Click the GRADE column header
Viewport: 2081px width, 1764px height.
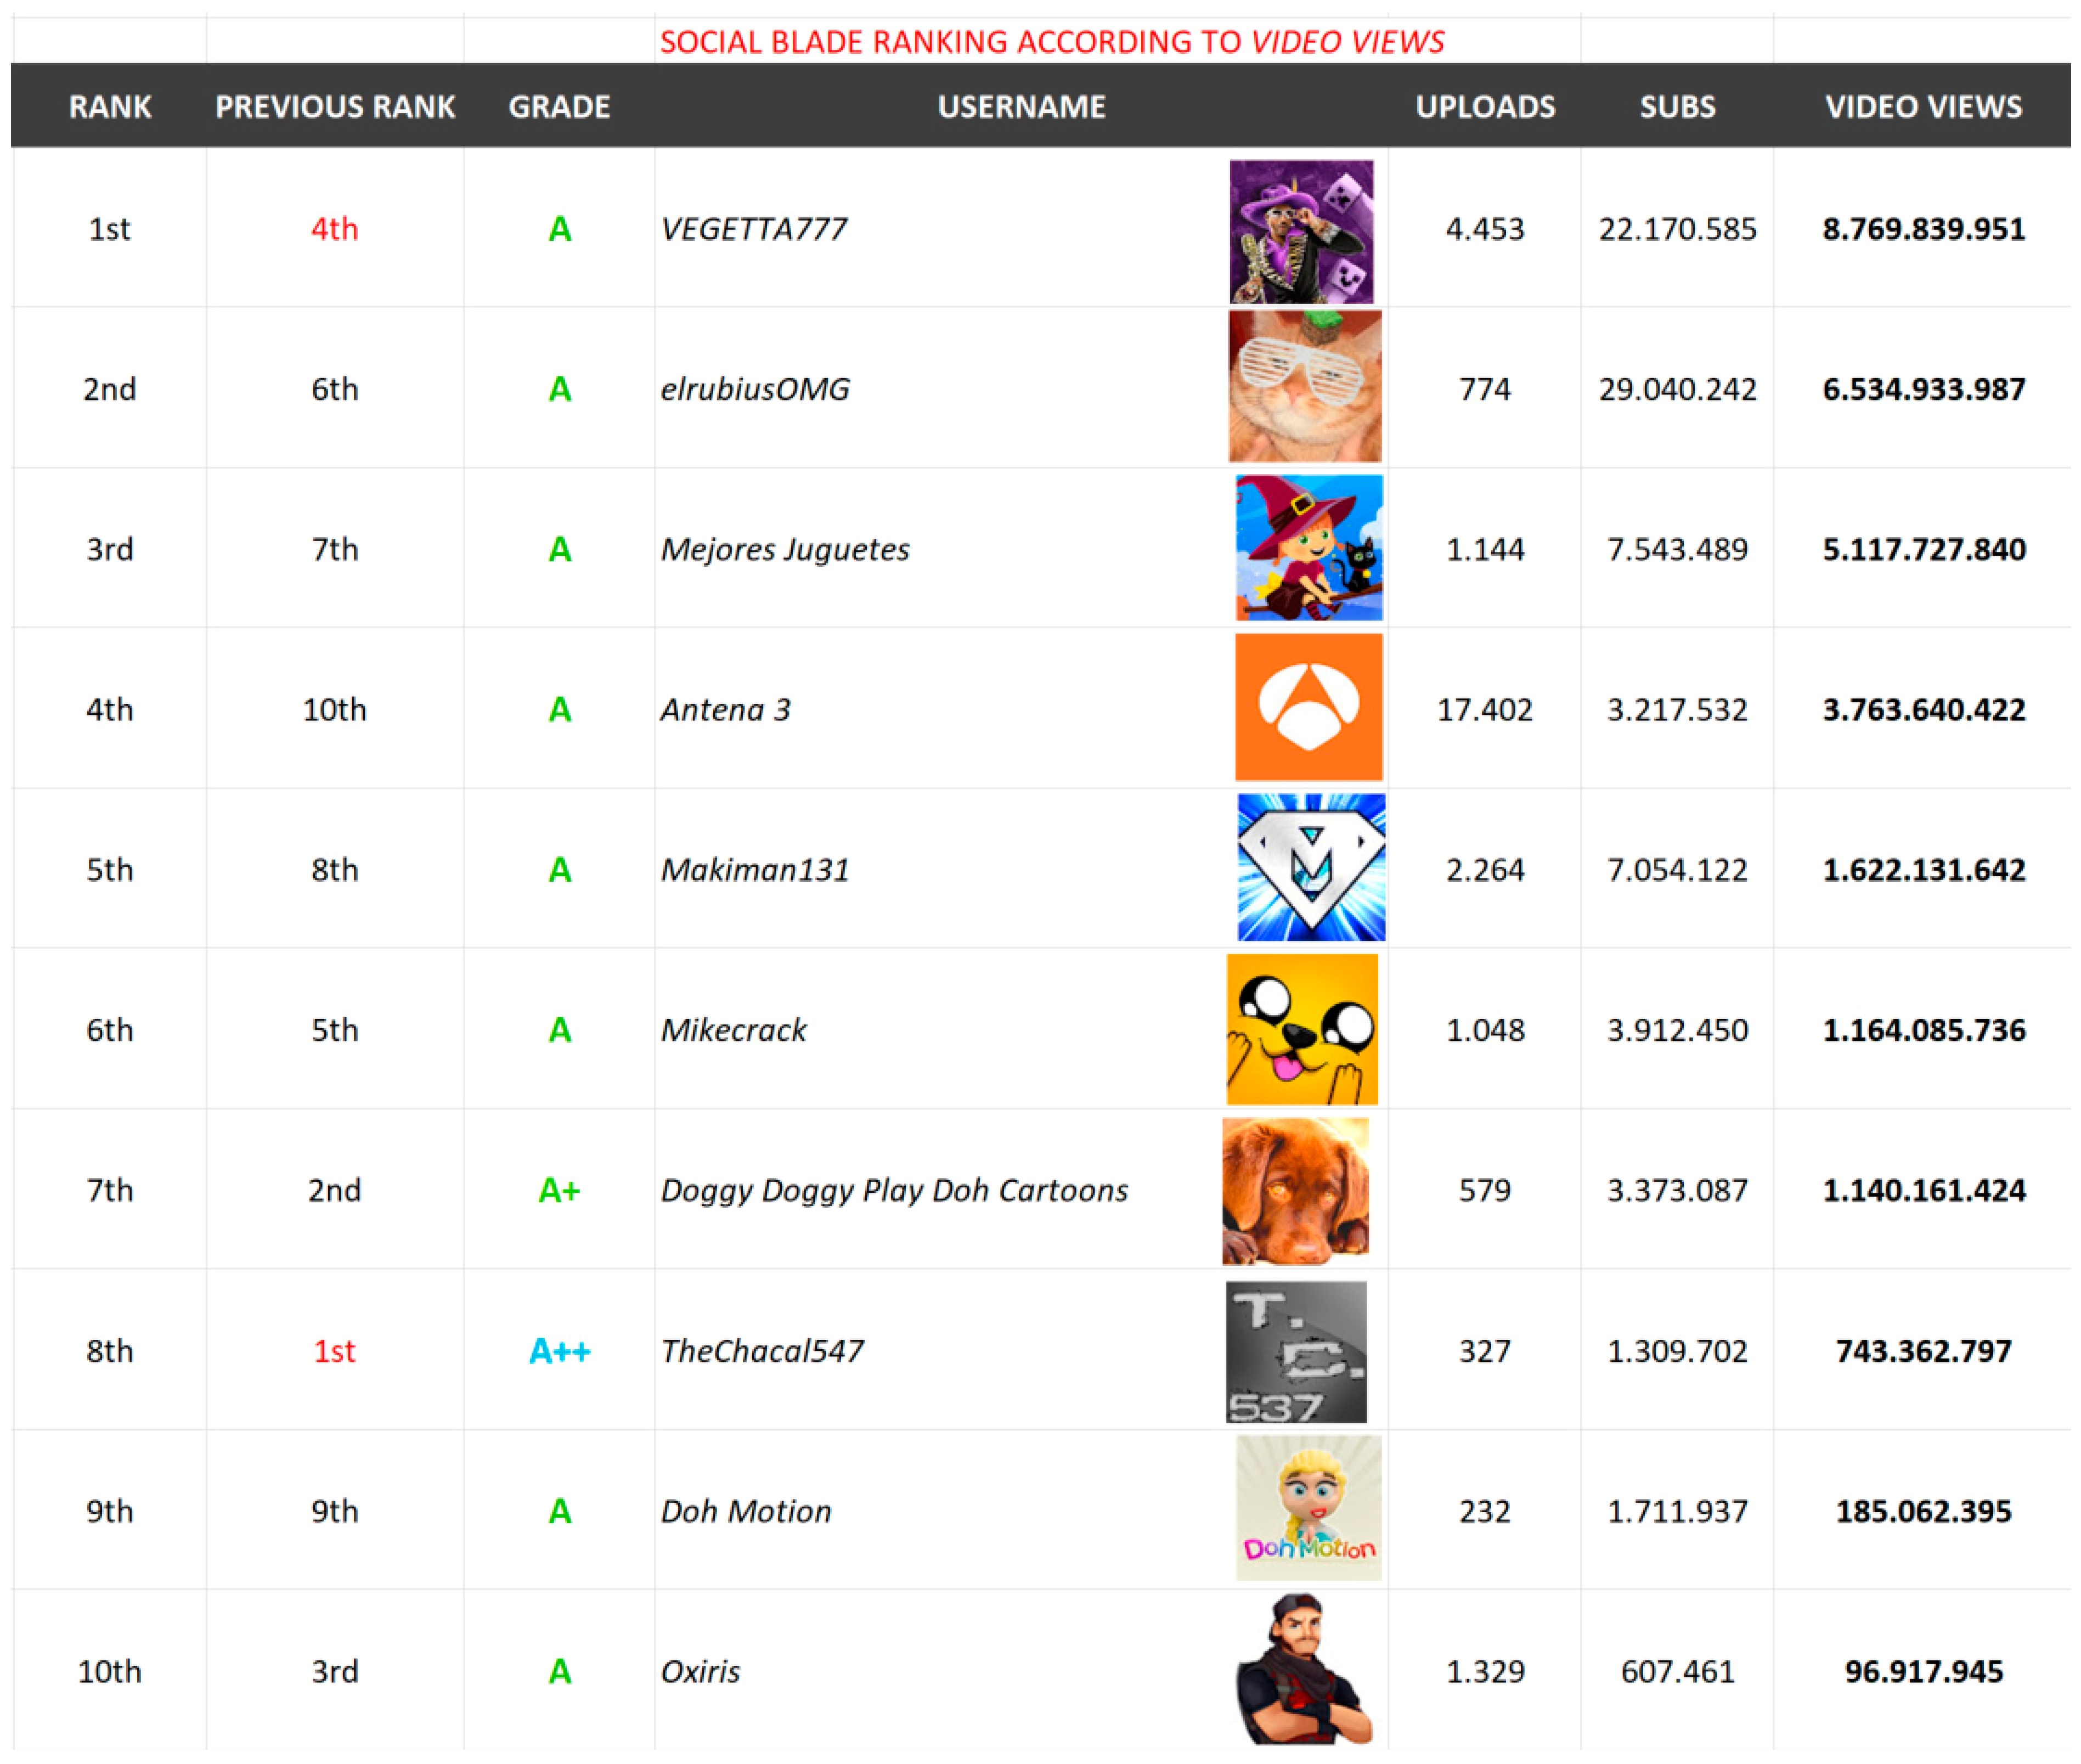coord(559,107)
